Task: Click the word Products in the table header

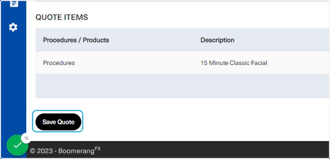Action: click(x=96, y=40)
